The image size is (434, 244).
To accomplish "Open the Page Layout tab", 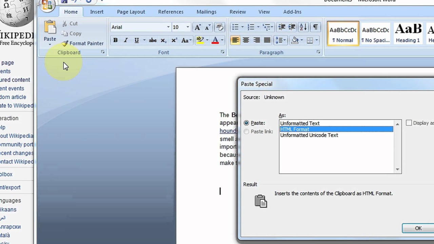I will coord(131,12).
